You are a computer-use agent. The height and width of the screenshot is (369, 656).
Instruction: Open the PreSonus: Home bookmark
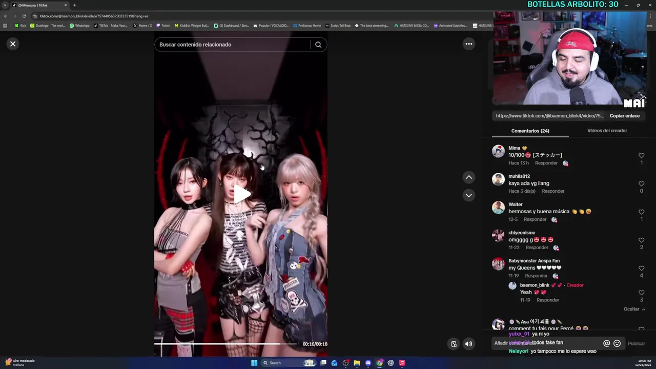(306, 25)
